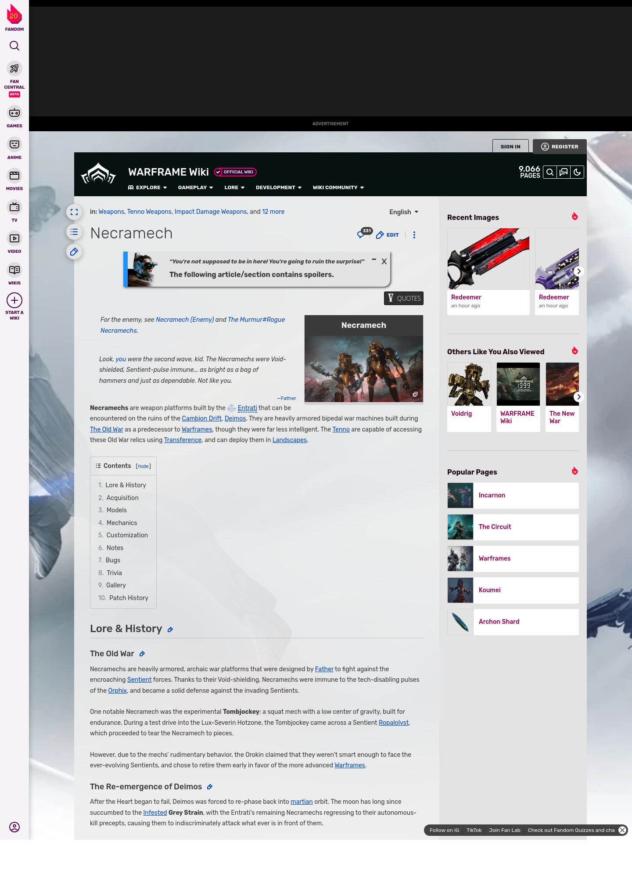Open search from the Fandom sidebar
The image size is (632, 878).
pyautogui.click(x=14, y=46)
